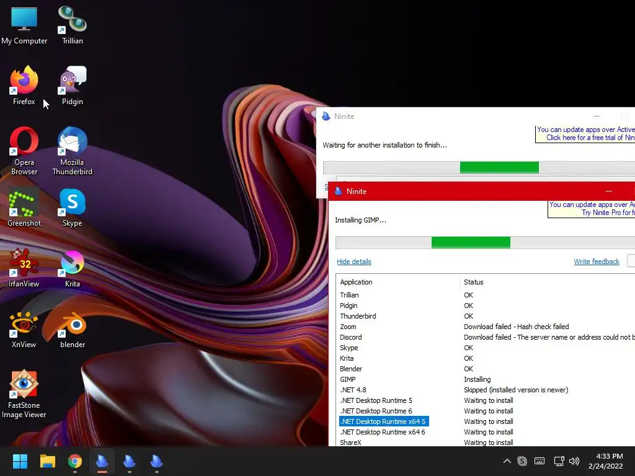
Task: Select the Mozilla Thunderbird desktop icon
Action: tap(73, 151)
